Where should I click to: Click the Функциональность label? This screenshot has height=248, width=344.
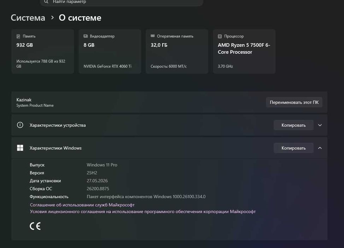[x=49, y=197]
